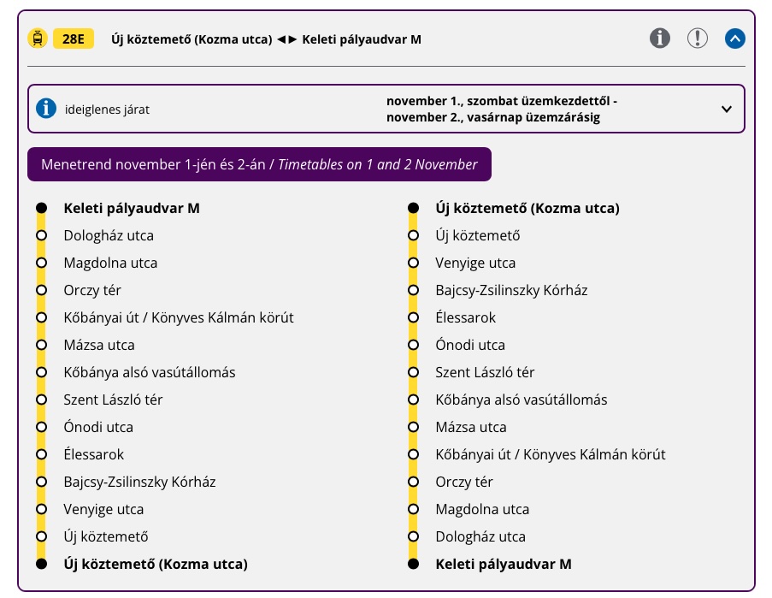Expand the ideiglenes járat date dropdown arrow
The width and height of the screenshot is (772, 598).
(x=726, y=109)
